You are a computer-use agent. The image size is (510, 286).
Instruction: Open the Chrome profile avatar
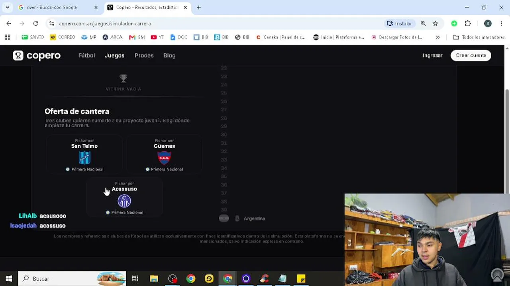488,23
